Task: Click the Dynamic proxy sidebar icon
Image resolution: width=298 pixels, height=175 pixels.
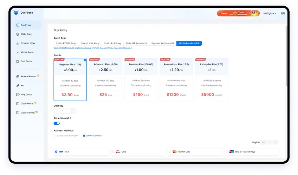Action: point(18,43)
